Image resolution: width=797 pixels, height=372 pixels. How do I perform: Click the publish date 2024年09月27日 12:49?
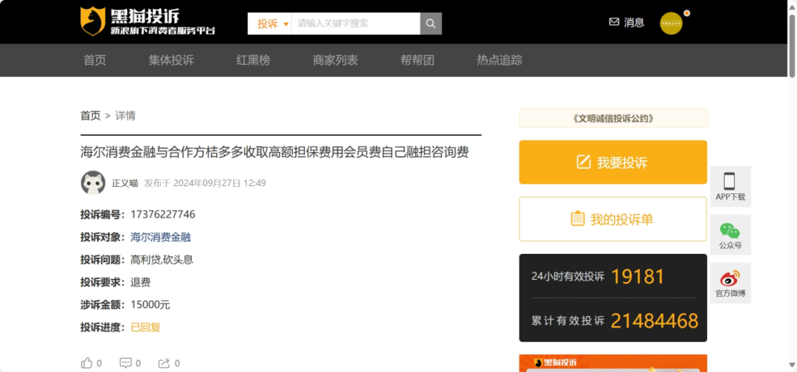[x=220, y=183]
